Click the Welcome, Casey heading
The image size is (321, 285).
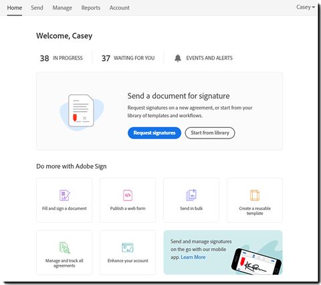pos(64,36)
